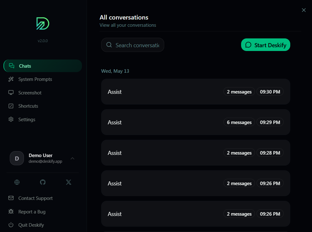Click the Report a Bug insect icon

(x=11, y=212)
